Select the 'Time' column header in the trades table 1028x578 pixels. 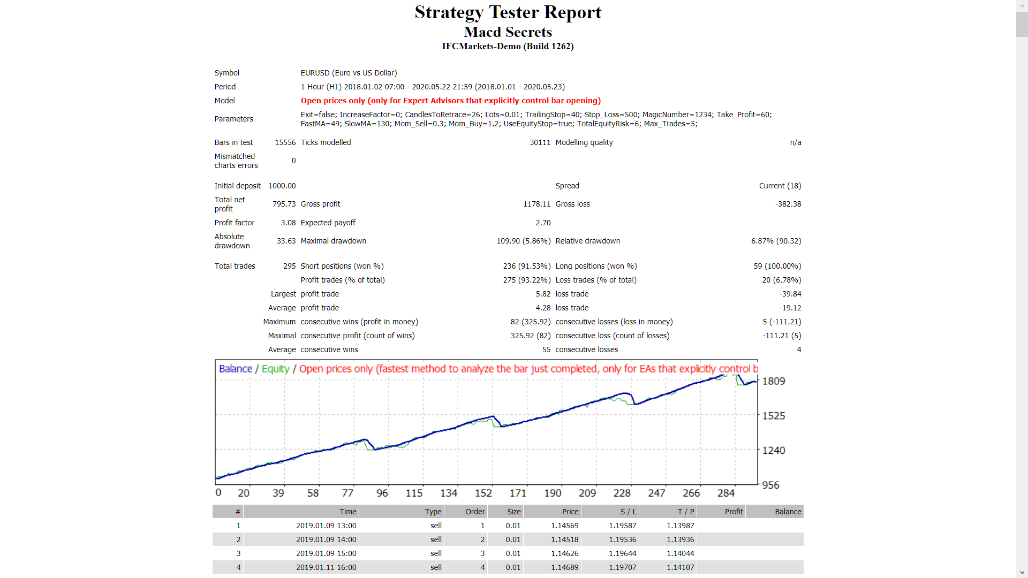347,512
